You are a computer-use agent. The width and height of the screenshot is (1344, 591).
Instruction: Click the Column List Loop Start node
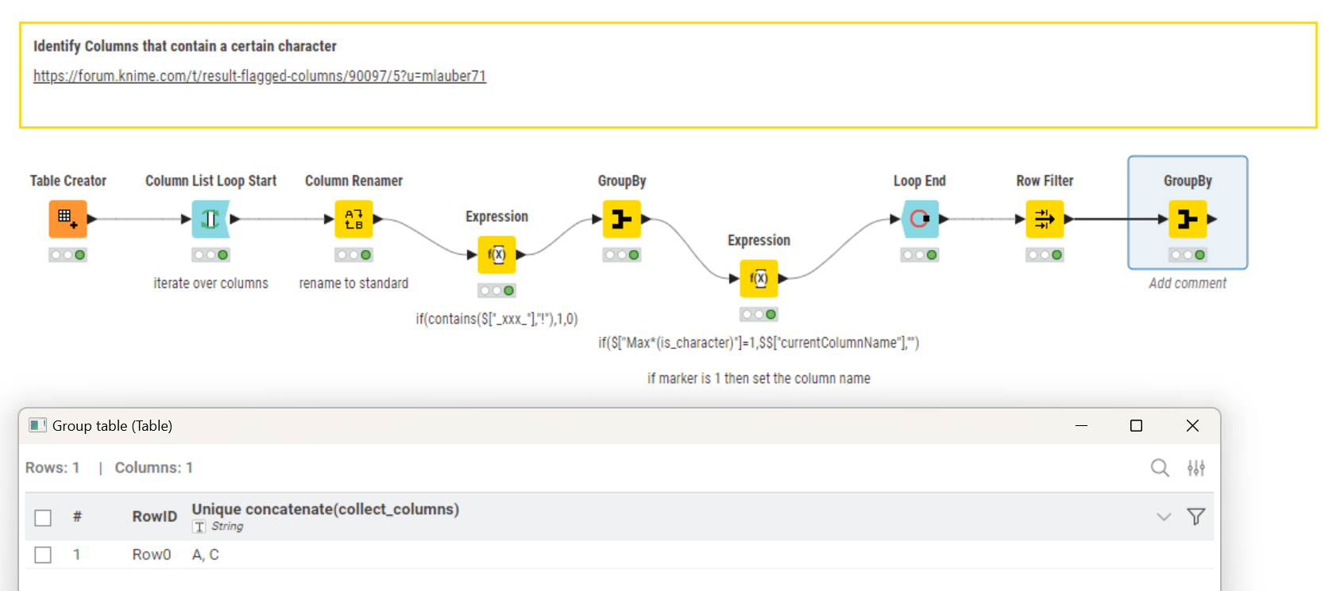[210, 219]
